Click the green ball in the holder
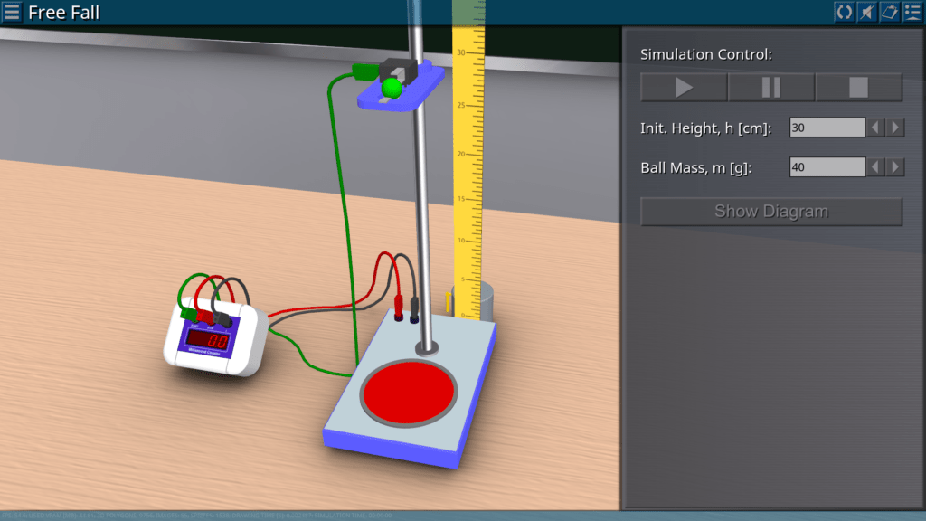The width and height of the screenshot is (926, 521). click(391, 88)
